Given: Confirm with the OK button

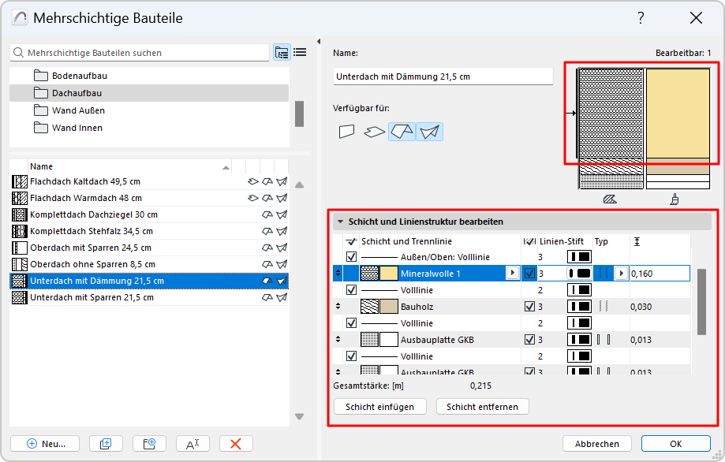Looking at the screenshot, I should click(676, 444).
